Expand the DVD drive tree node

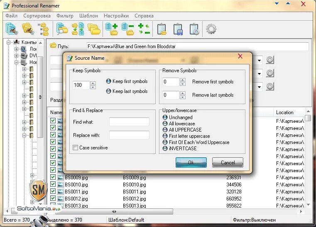(x=16, y=56)
